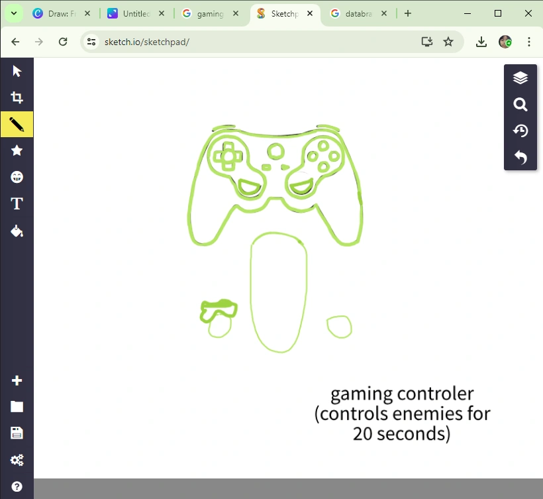Open the tab search chevron dropdown
This screenshot has height=499, width=543.
(13, 13)
